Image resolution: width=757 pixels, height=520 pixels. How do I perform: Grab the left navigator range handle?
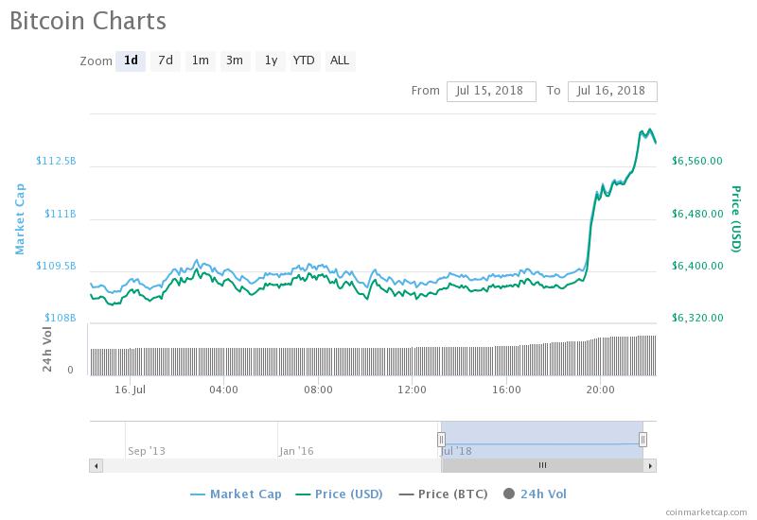tap(441, 440)
